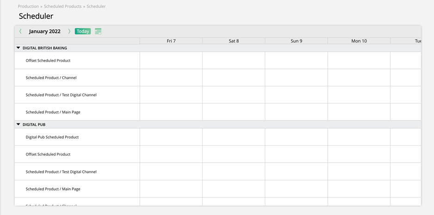The height and width of the screenshot is (215, 434).
Task: Open the Scheduled Products breadcrumb link
Action: point(62,6)
